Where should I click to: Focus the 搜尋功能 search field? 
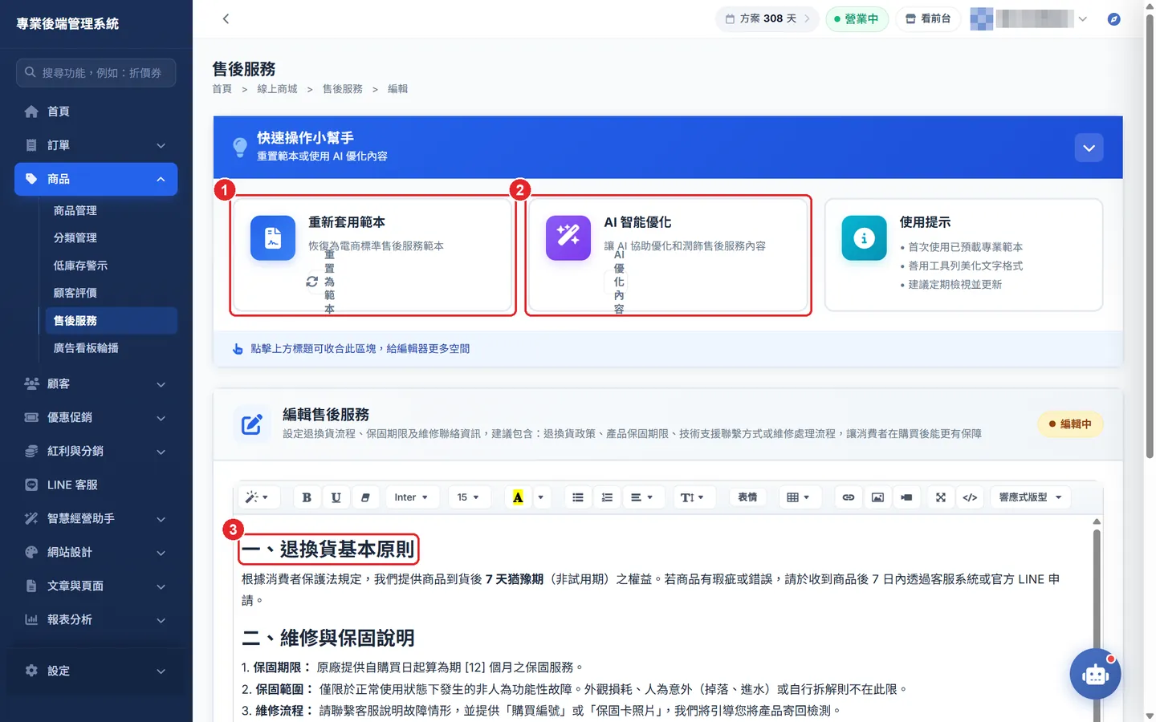click(96, 72)
